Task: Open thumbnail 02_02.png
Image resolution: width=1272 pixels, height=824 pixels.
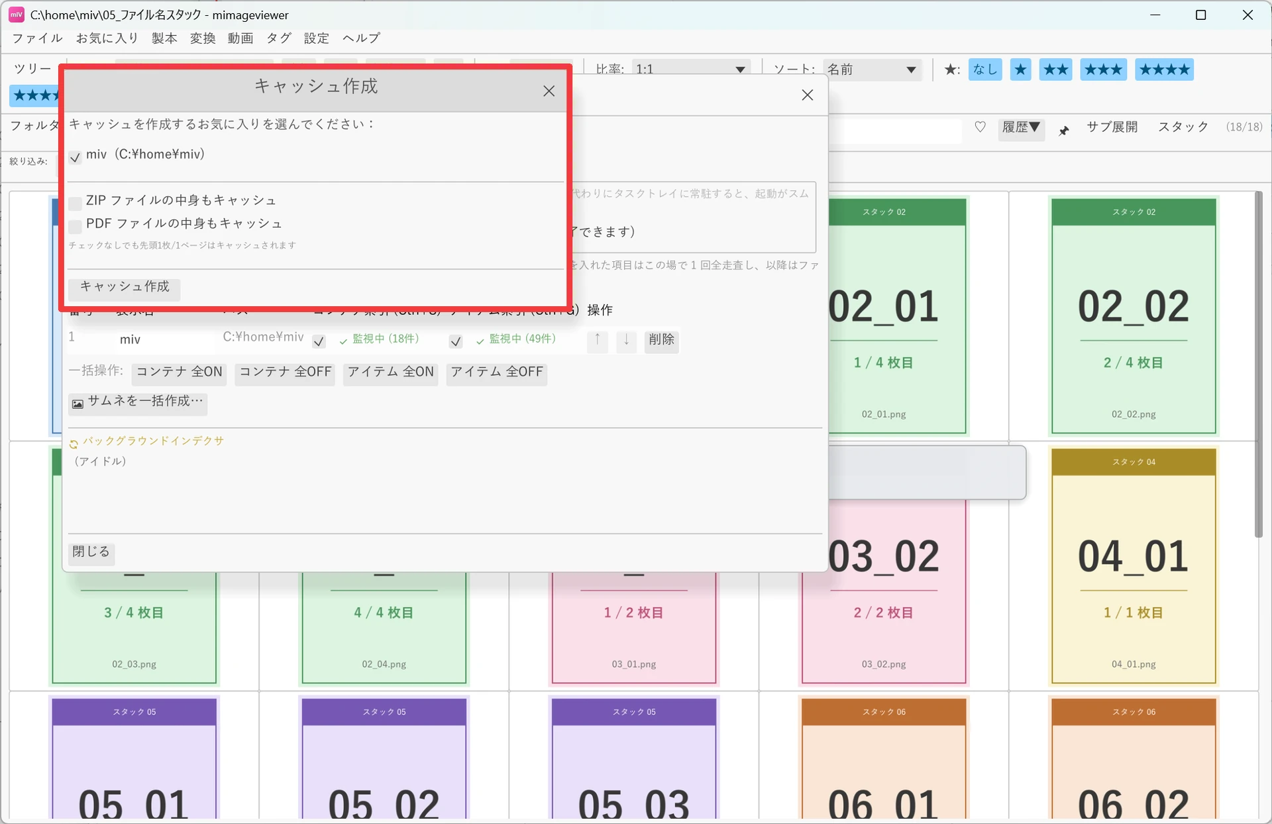Action: point(1134,316)
